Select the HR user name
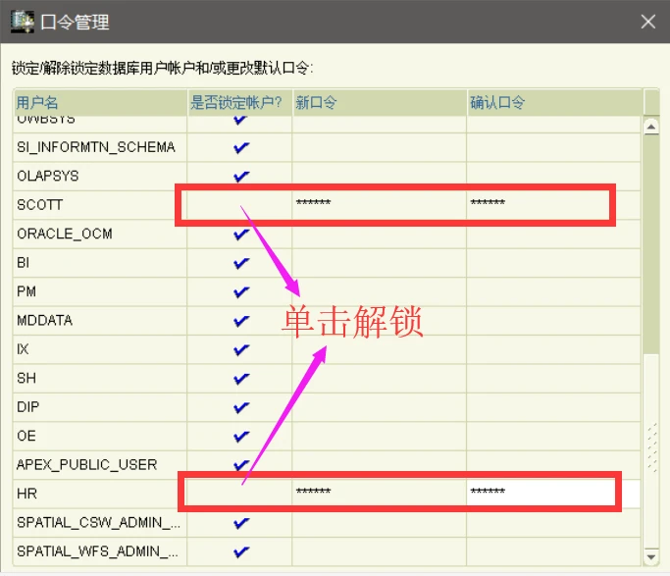The height and width of the screenshot is (576, 670). [x=26, y=494]
